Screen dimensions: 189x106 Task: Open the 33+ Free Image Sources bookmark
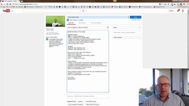[x=146, y=7]
